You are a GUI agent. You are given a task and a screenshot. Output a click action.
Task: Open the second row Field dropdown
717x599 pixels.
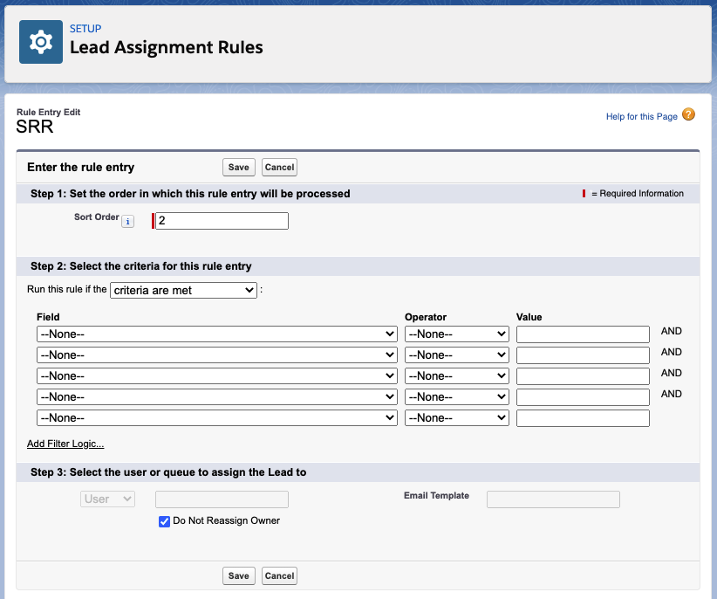point(216,355)
